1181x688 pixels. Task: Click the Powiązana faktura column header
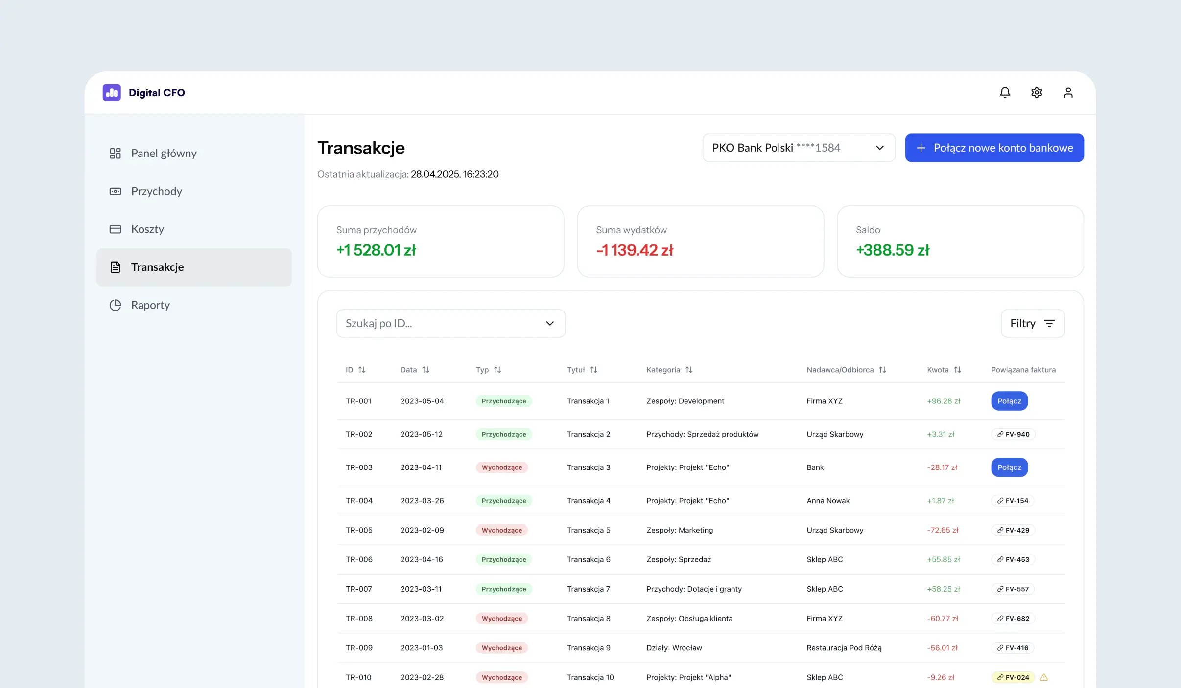(1023, 370)
